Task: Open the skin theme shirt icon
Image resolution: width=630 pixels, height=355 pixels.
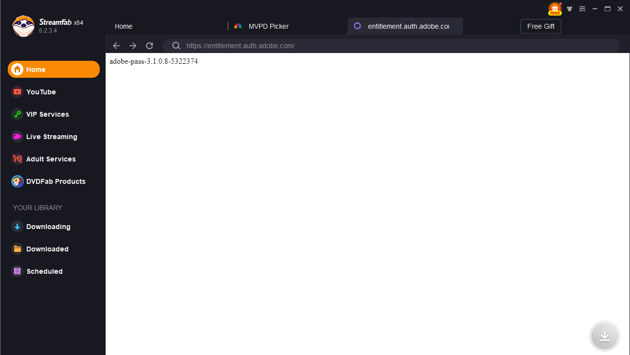Action: pos(569,9)
